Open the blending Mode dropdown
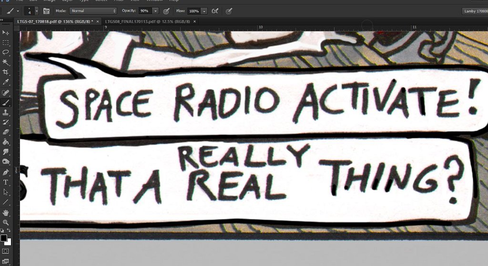The width and height of the screenshot is (488, 266). [93, 10]
